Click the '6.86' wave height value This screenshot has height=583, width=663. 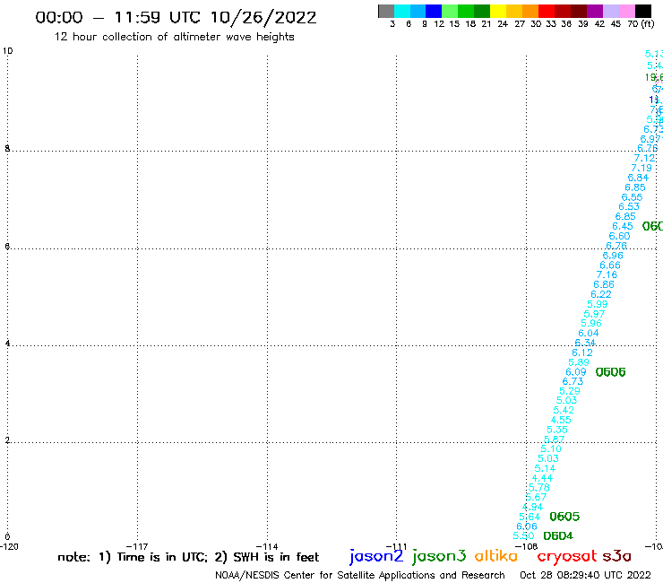pos(604,284)
